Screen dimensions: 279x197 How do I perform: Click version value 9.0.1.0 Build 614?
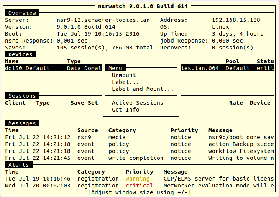[86, 27]
